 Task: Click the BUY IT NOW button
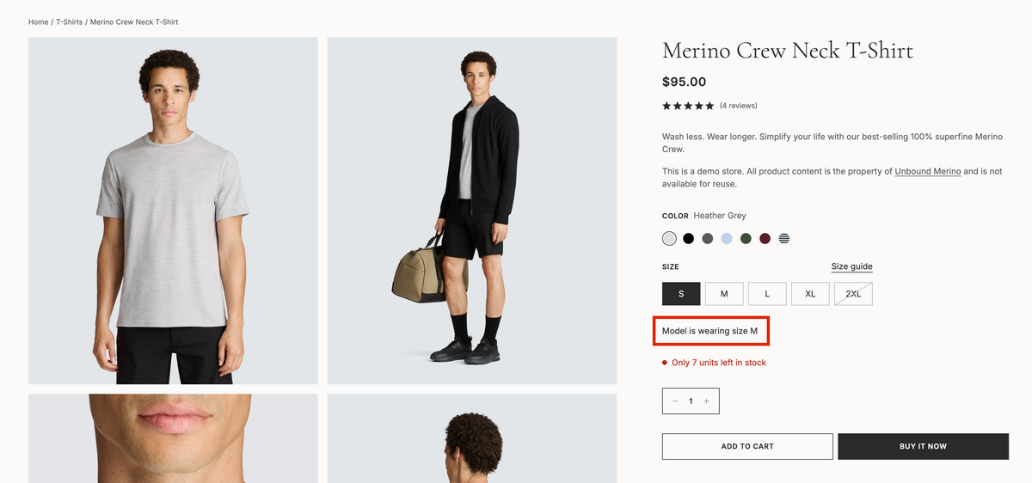point(923,446)
